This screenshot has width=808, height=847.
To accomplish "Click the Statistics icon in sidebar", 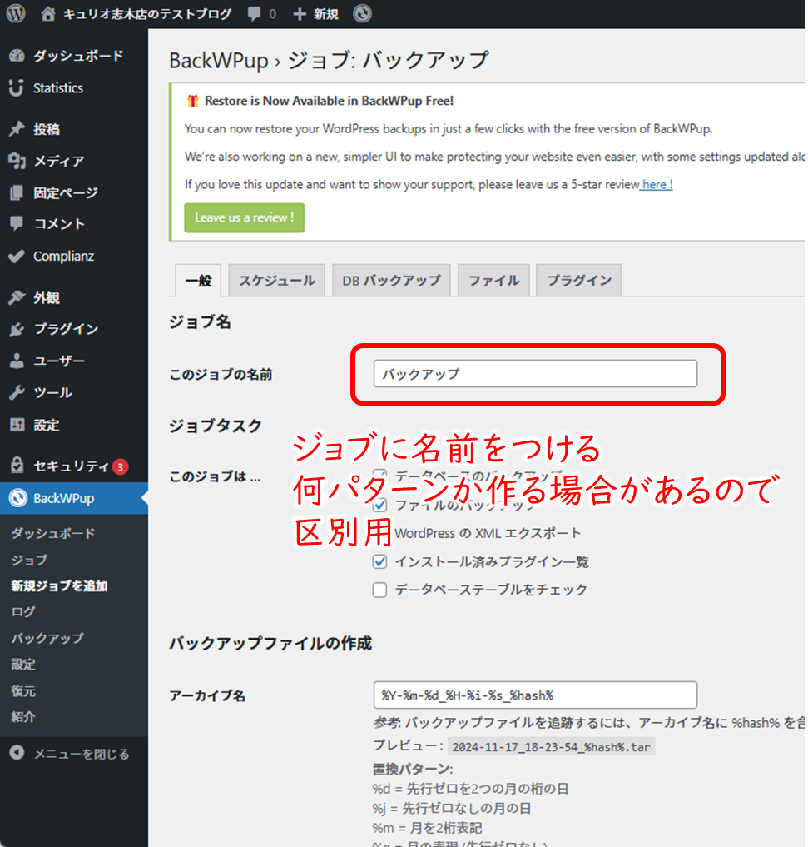I will point(17,88).
